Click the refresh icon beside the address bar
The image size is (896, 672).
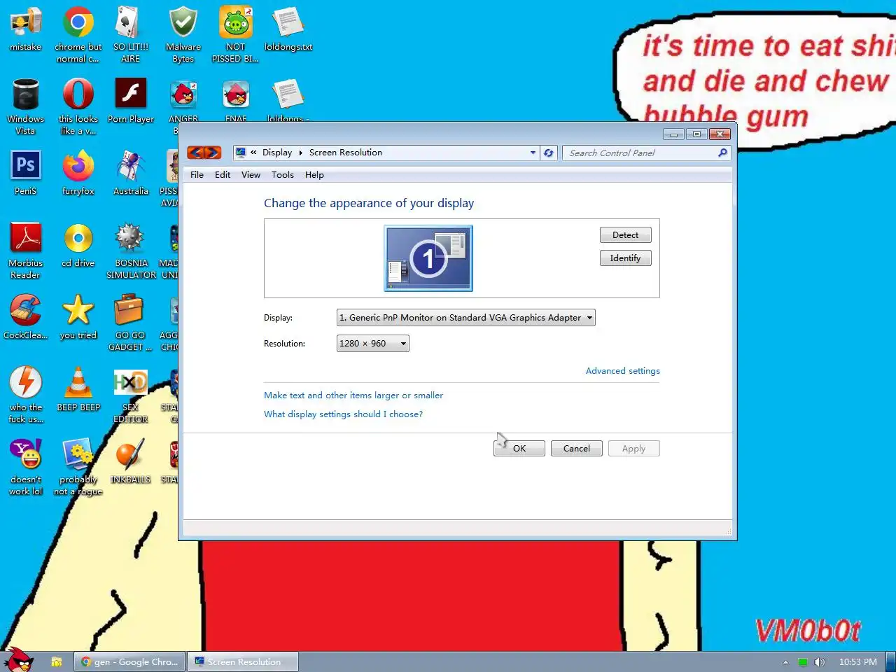pos(549,153)
